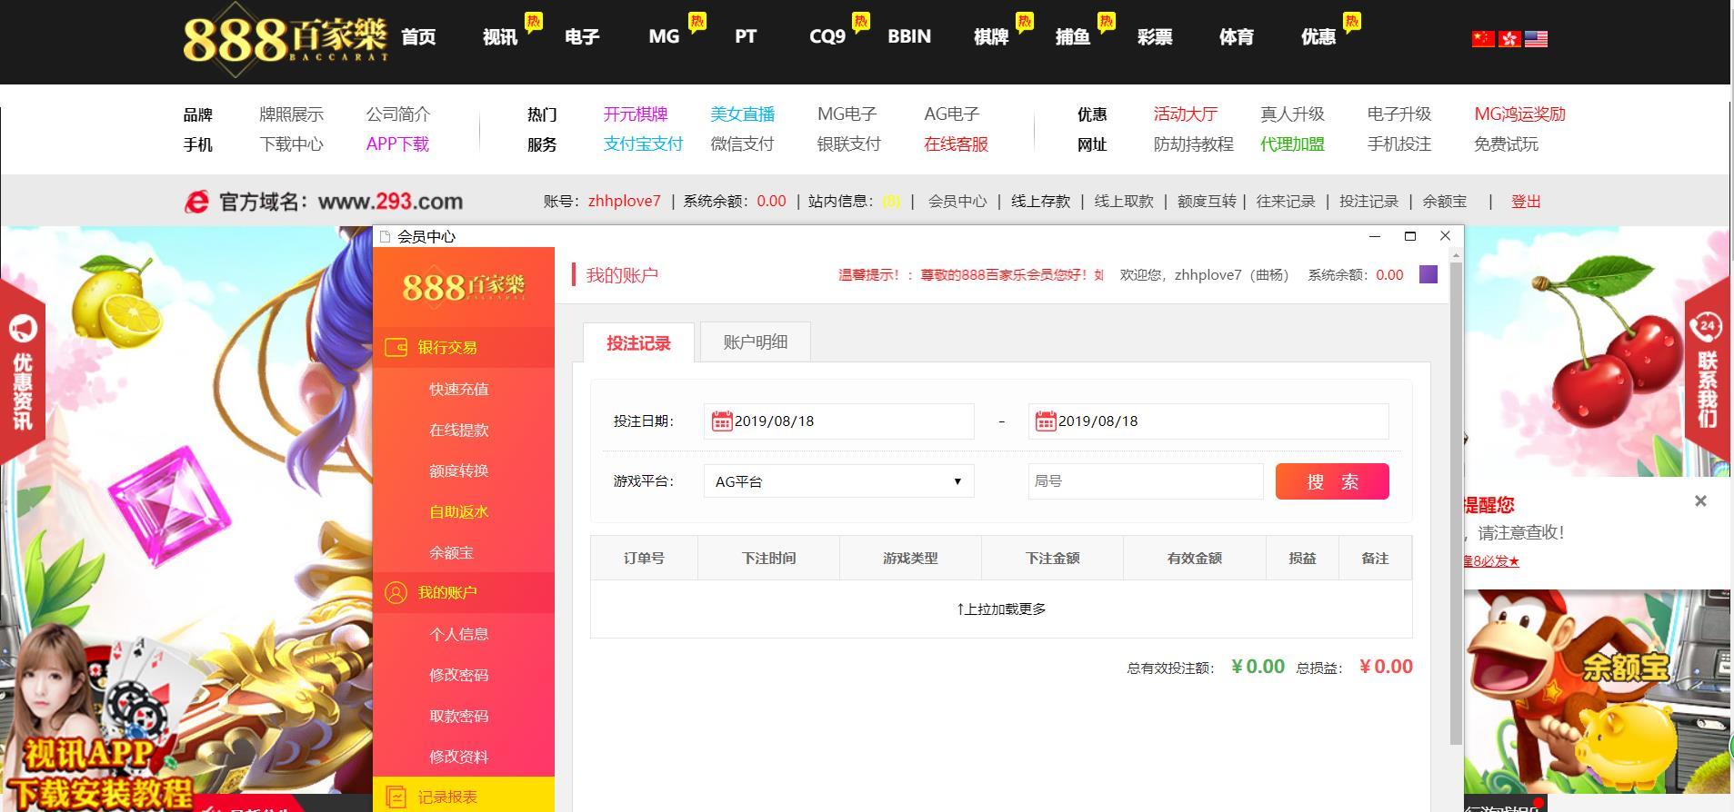1734x812 pixels.
Task: Open the start date calendar icon
Action: tap(722, 421)
